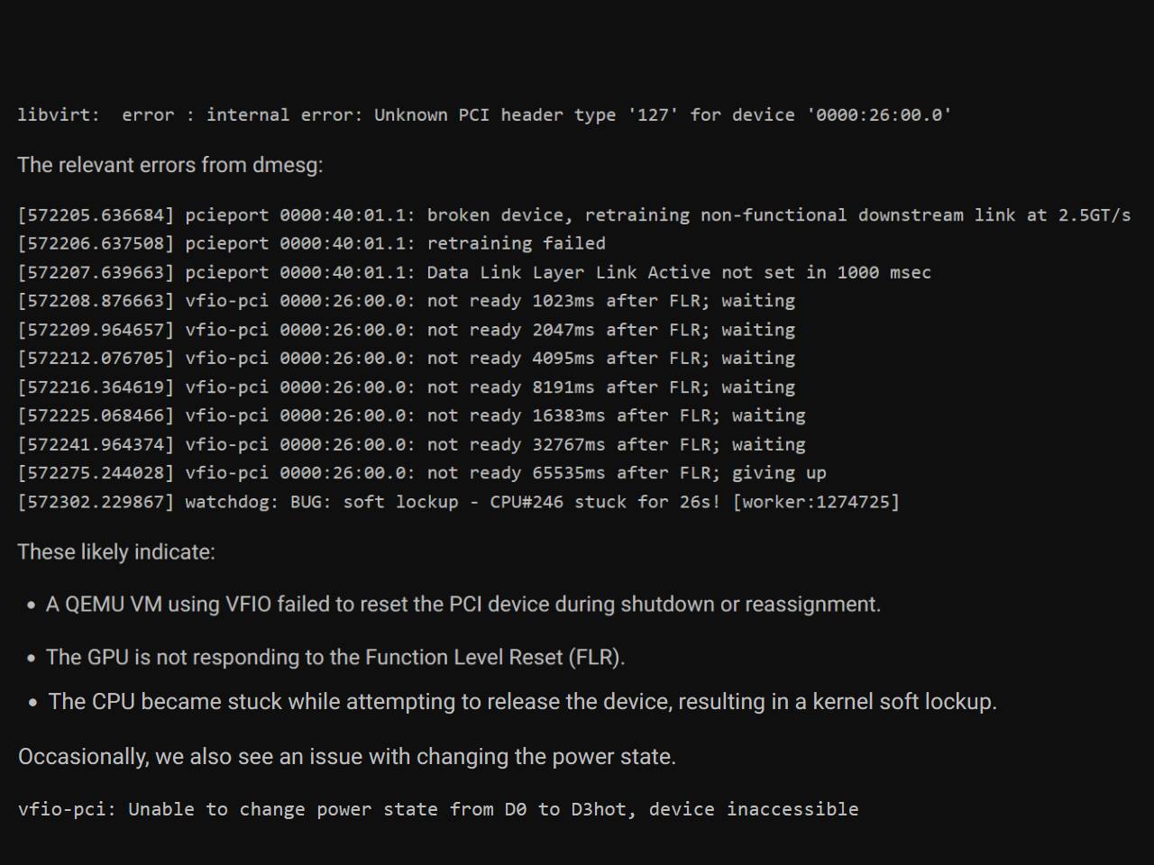Click the 'The relevant errors from dmesg' sentence
Image resolution: width=1154 pixels, height=865 pixels.
(170, 165)
